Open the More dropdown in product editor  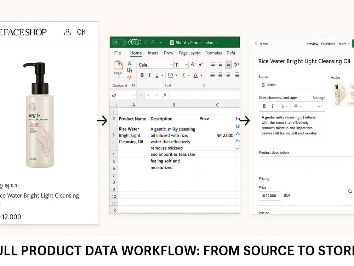[344, 44]
